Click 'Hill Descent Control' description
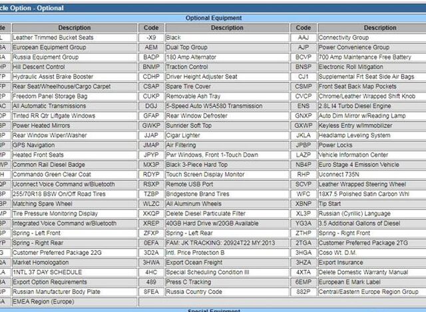 tap(75, 67)
